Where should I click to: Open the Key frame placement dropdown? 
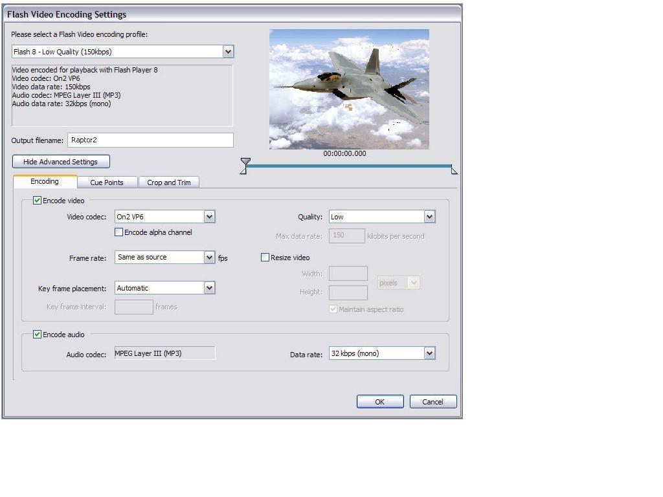point(209,288)
